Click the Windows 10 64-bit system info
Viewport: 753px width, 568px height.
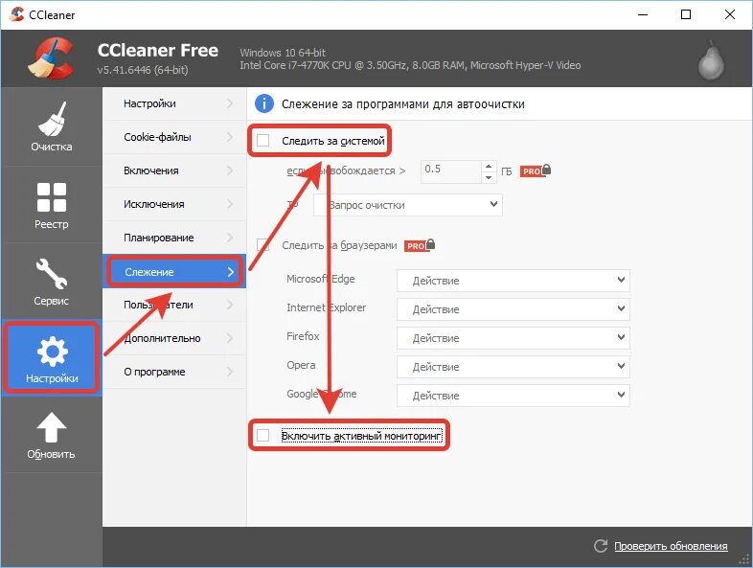[283, 53]
